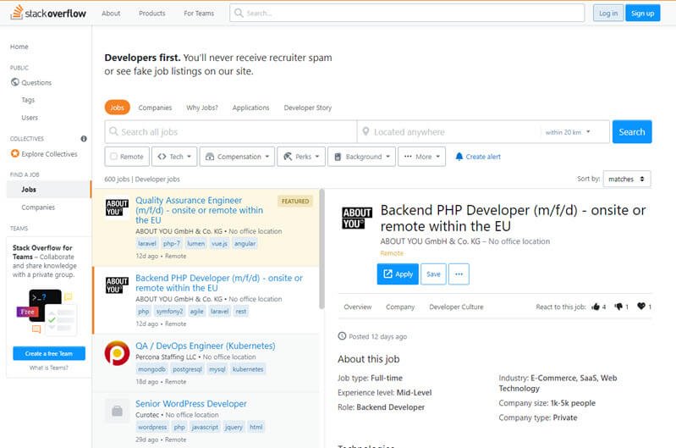Screen dimensions: 676x448
Task: Click the Create alert link
Action: 483,156
